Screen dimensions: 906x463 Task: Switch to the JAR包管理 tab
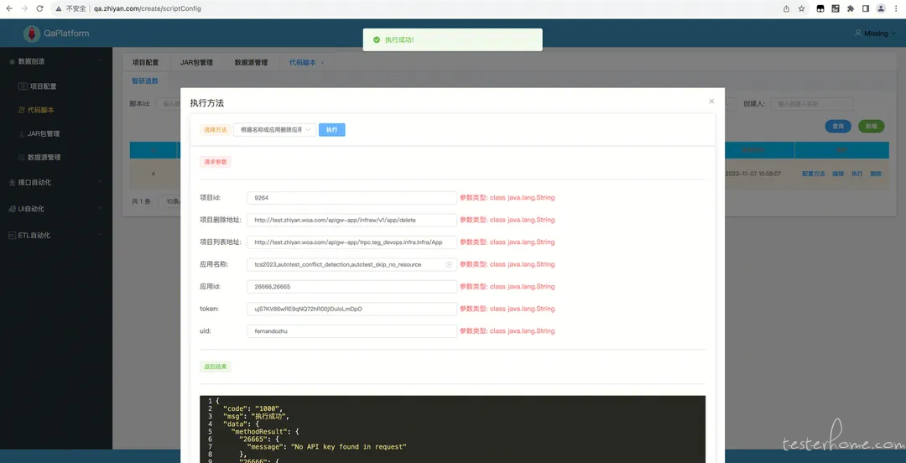tap(196, 62)
